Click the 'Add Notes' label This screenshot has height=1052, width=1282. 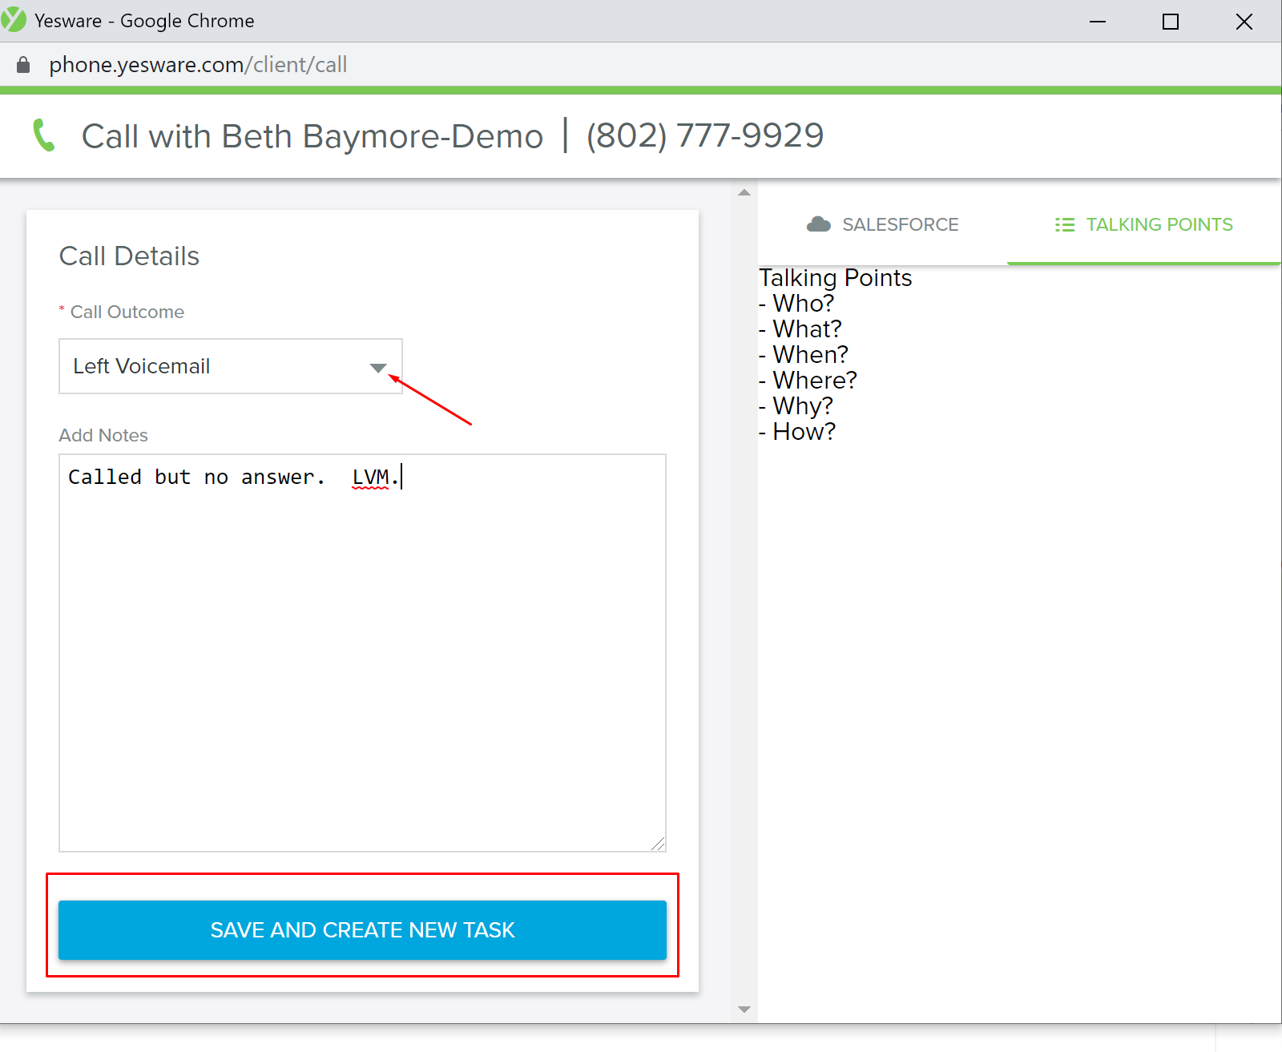[x=103, y=435]
